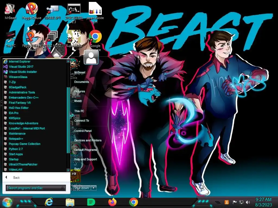This screenshot has height=208, width=278.
Task: Open the shutdown options arrow
Action: pos(94,188)
